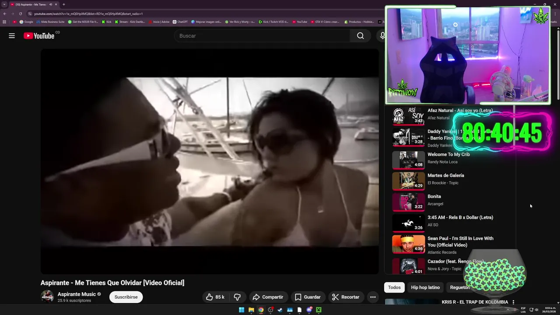
Task: Open the Kick bookmark
Action: 107,22
